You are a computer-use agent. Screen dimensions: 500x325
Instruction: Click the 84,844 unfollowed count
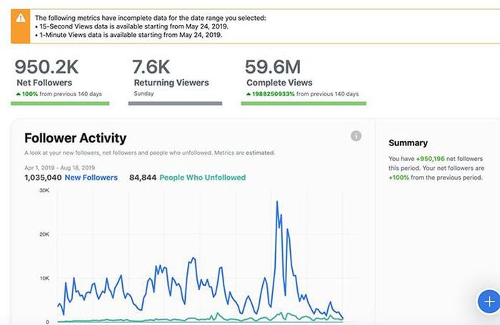(143, 177)
